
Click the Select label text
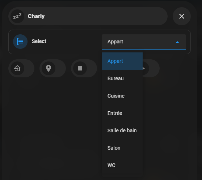click(x=39, y=41)
